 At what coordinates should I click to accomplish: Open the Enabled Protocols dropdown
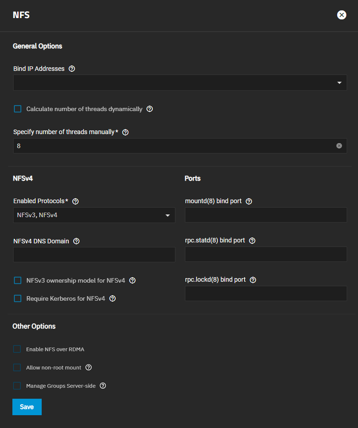pos(94,215)
